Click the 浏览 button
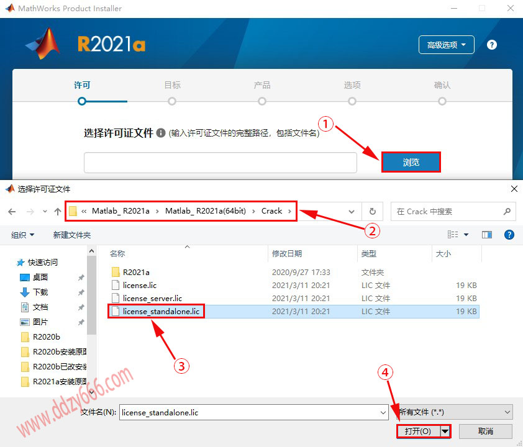Viewport: 523px width, 447px height. click(x=411, y=162)
